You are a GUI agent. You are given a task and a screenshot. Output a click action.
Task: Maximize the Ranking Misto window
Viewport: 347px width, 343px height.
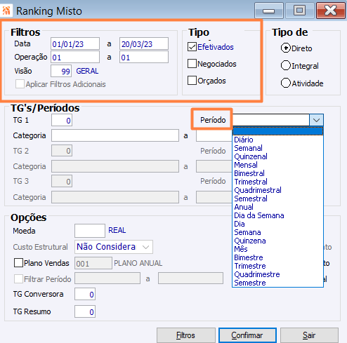[x=300, y=11]
